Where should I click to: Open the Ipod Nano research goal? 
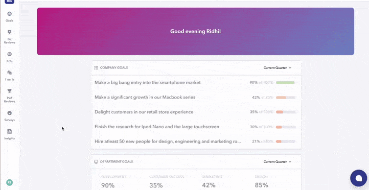pyautogui.click(x=157, y=127)
